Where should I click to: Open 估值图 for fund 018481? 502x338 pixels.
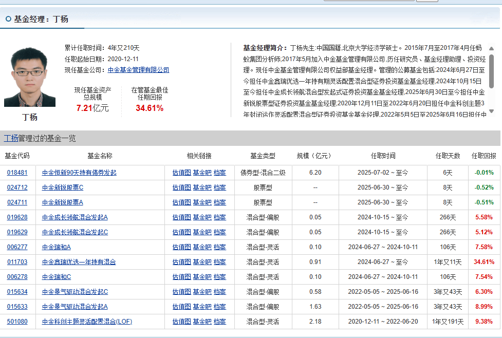(182, 173)
